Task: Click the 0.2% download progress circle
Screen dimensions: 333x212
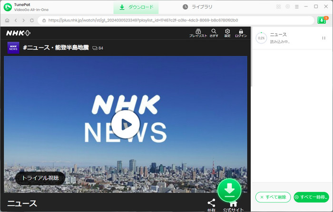Action: point(261,38)
